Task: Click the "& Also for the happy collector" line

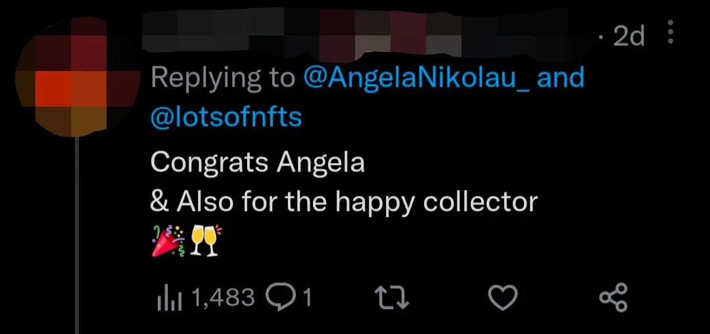Action: [x=343, y=202]
